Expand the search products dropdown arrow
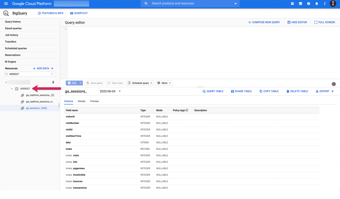The width and height of the screenshot is (340, 199). (x=235, y=4)
